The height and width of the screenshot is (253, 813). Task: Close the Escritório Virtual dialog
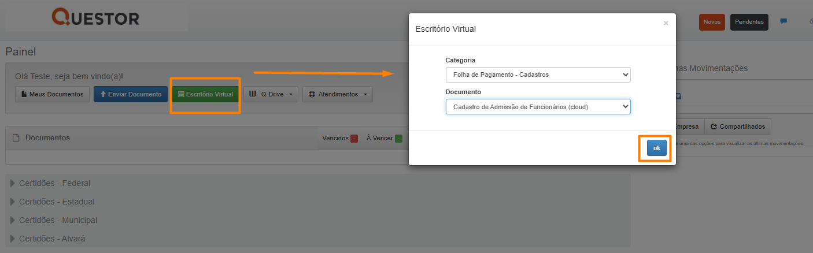(x=666, y=23)
